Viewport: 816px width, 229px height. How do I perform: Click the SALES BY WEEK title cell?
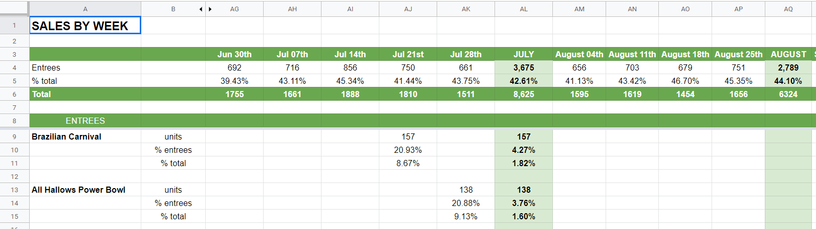click(x=85, y=26)
